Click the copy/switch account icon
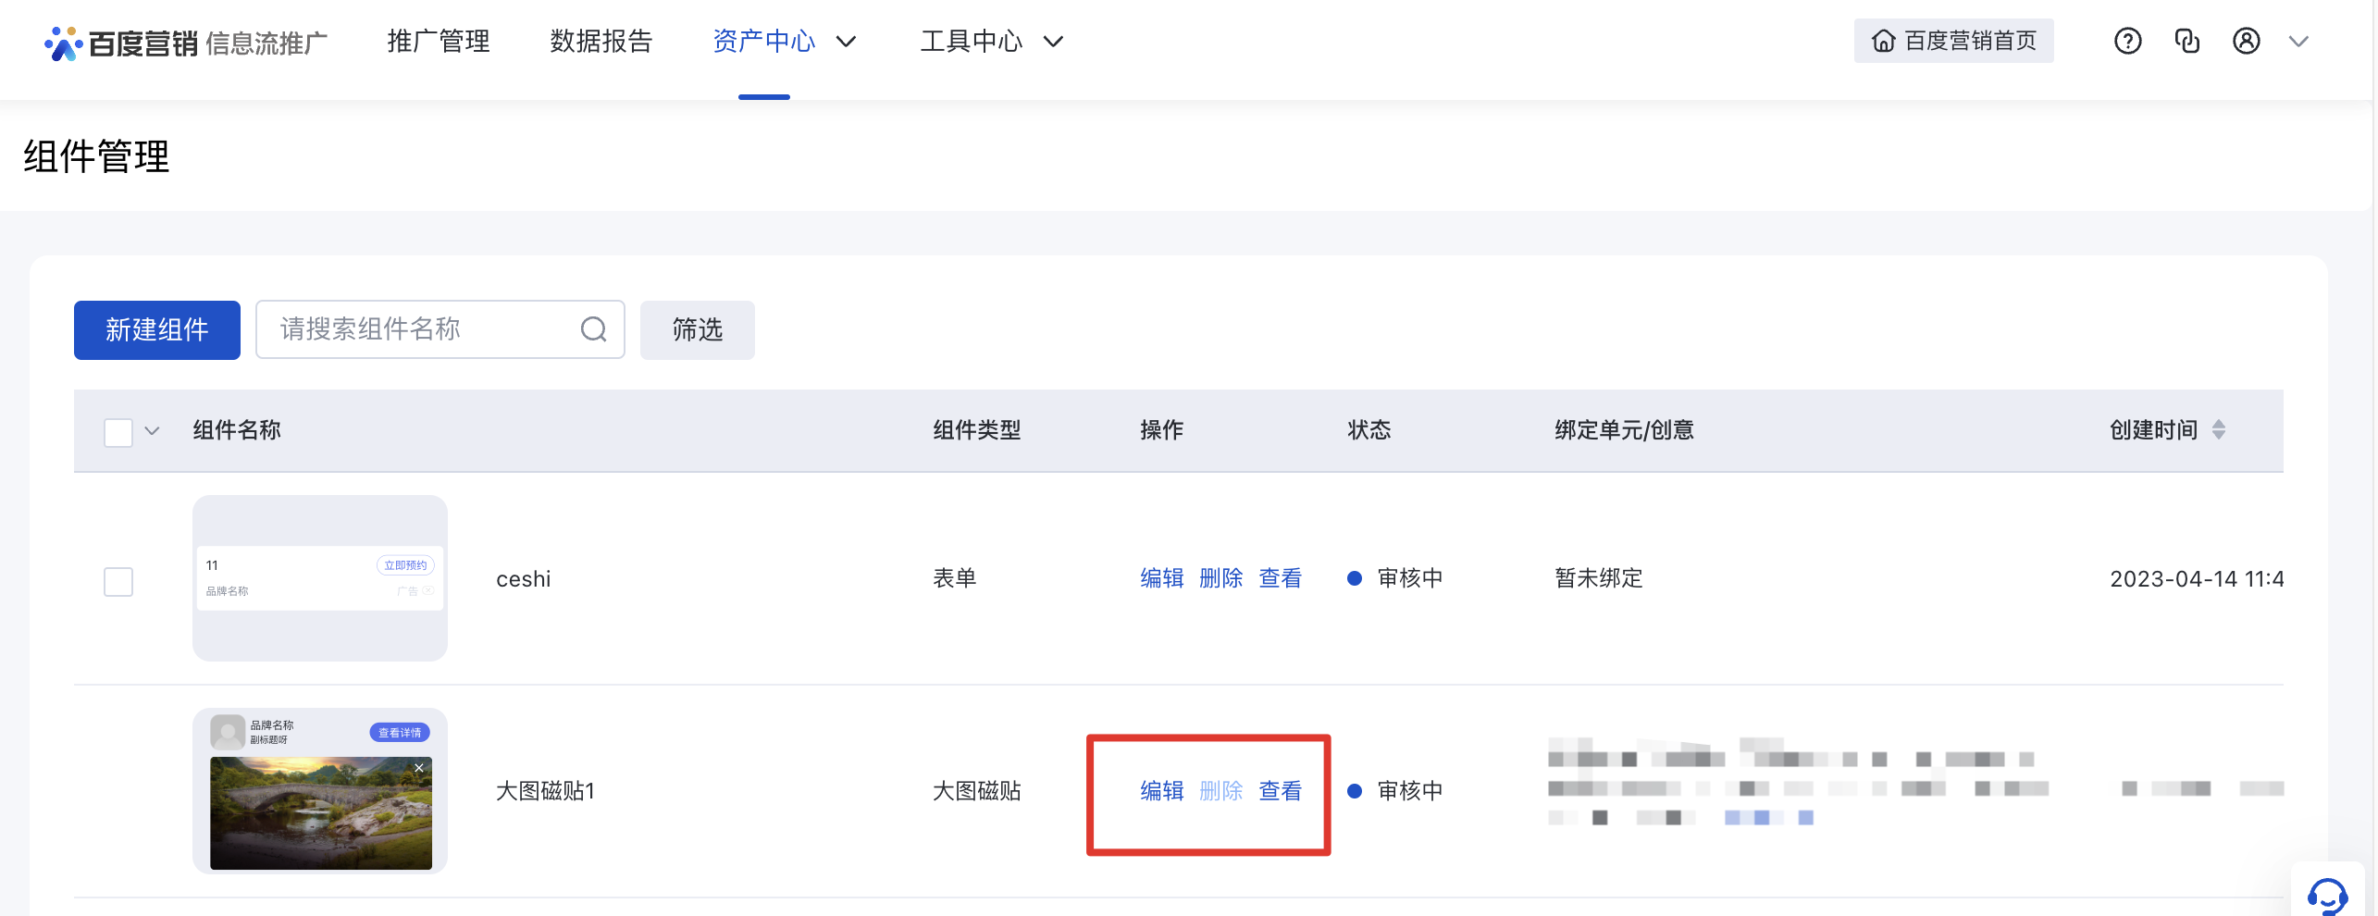Viewport: 2378px width, 916px height. point(2186,42)
